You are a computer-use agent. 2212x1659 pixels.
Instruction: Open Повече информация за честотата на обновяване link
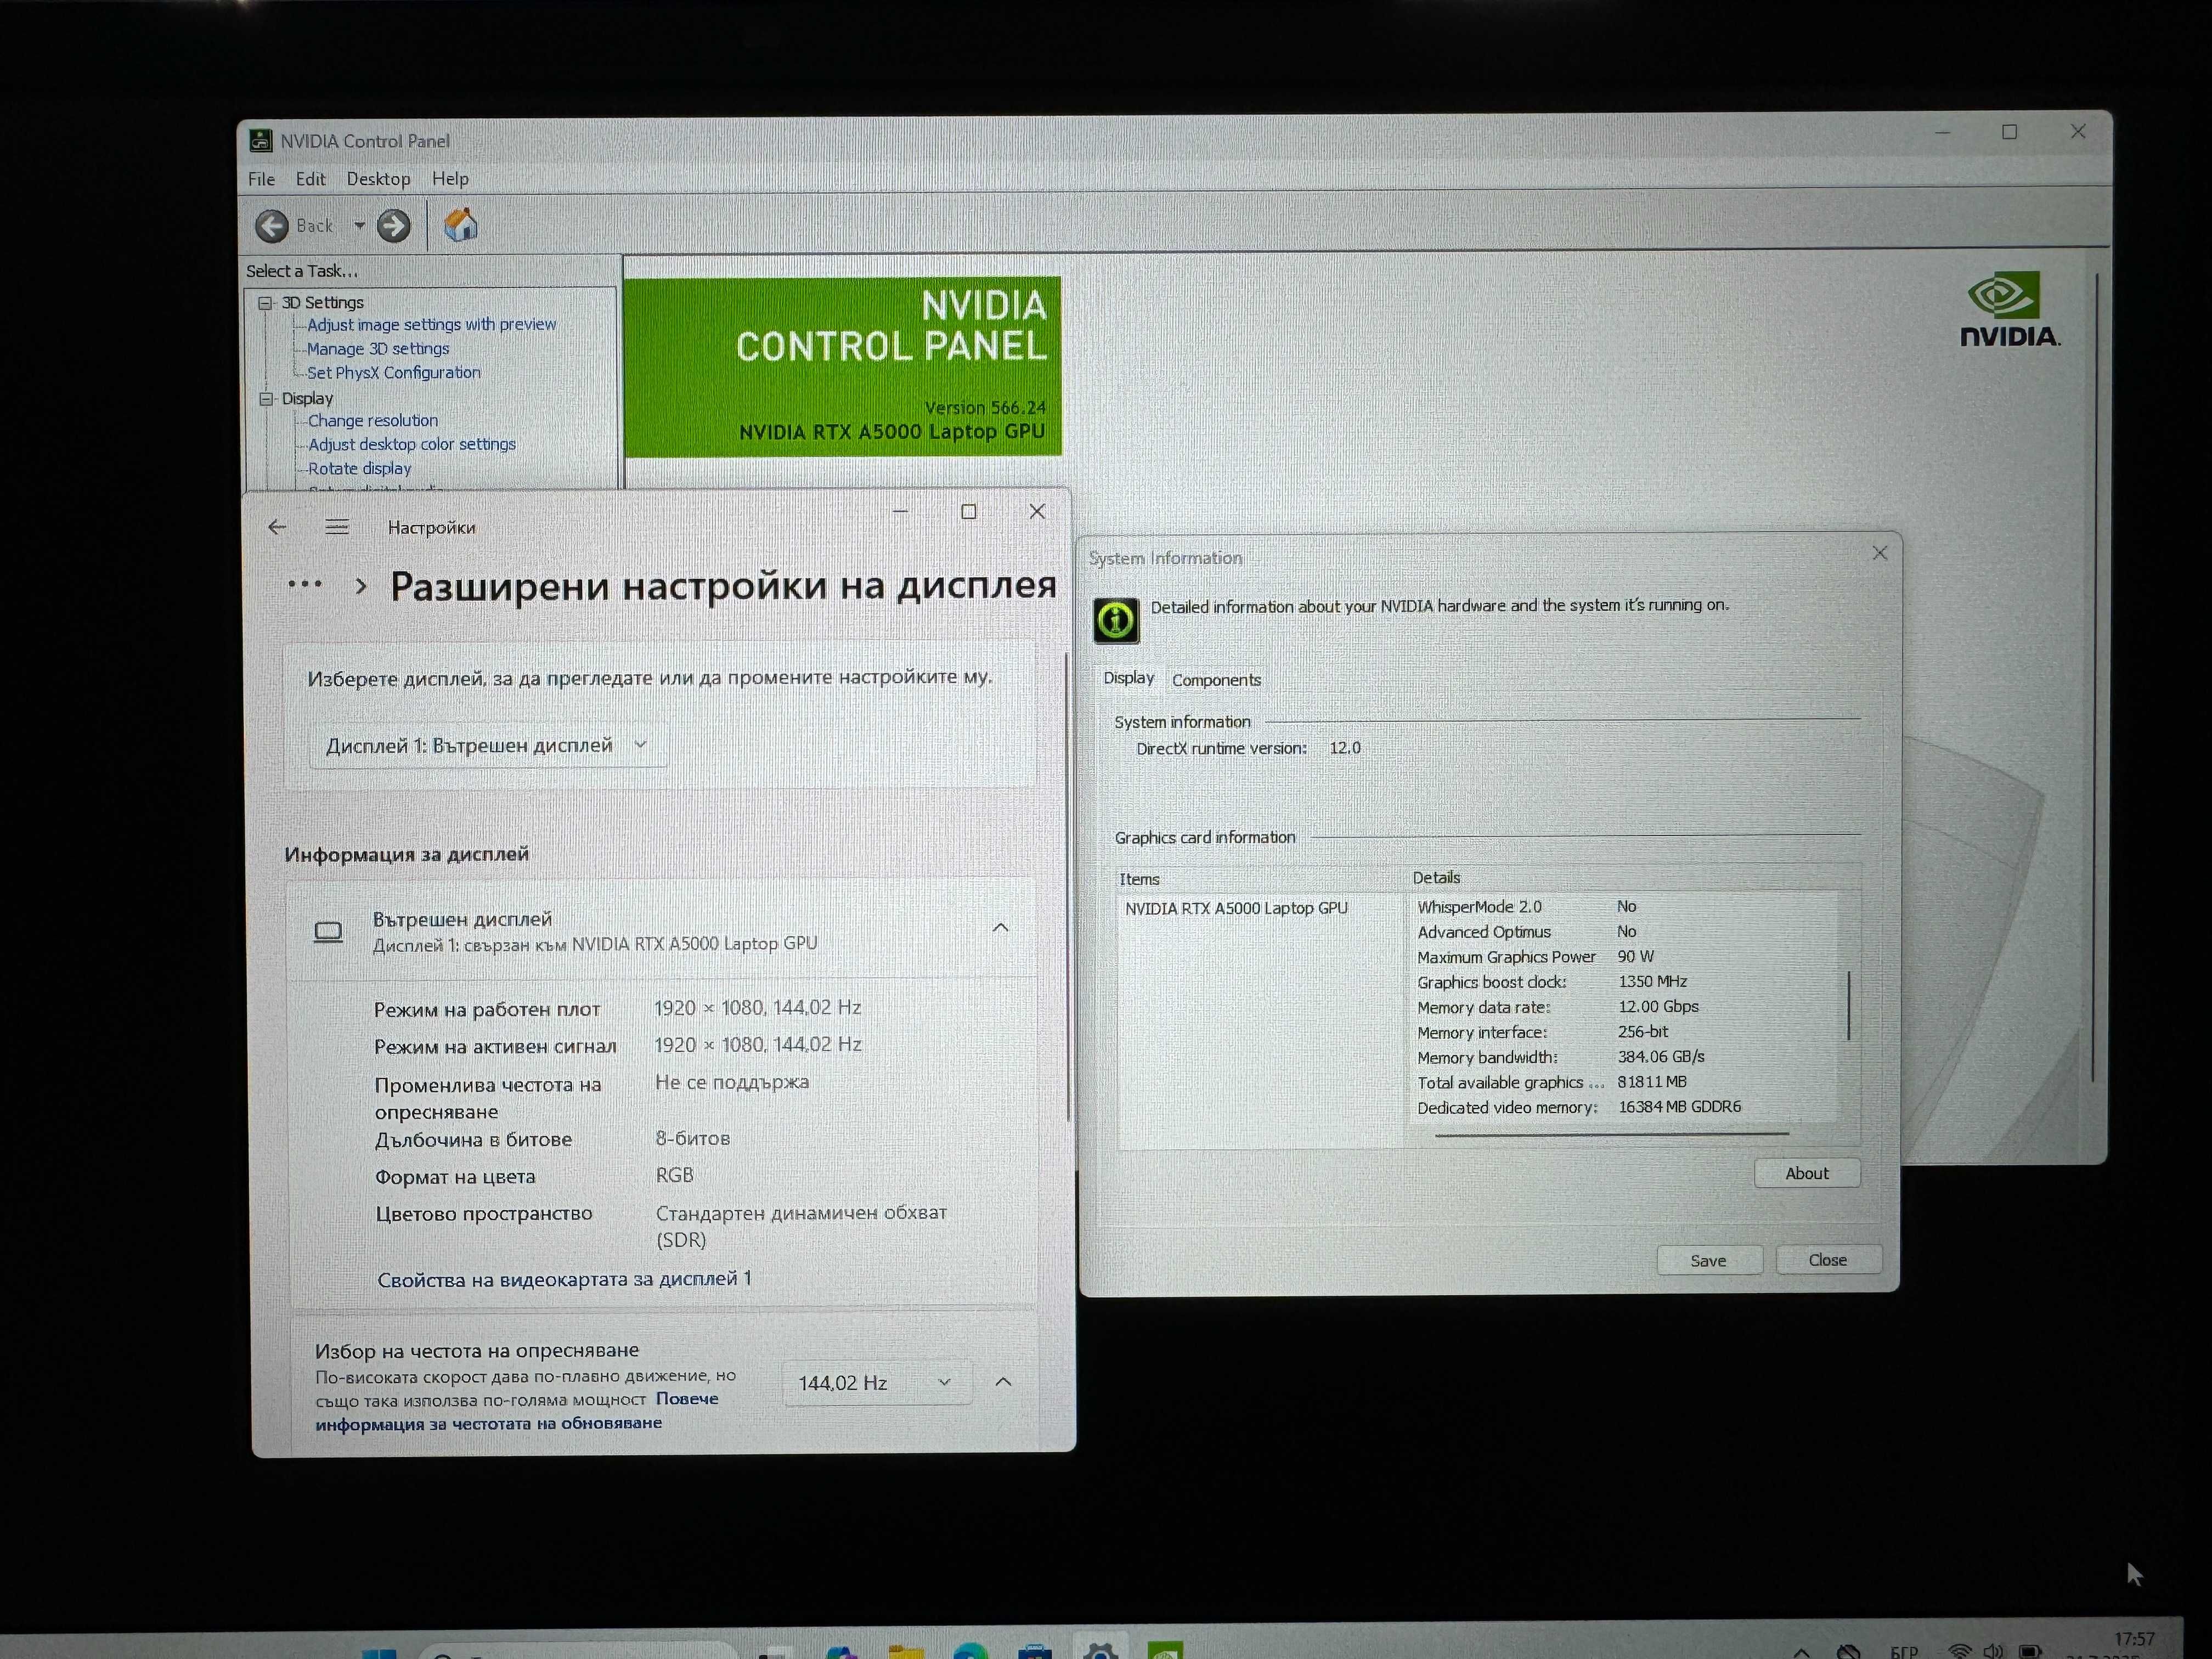pos(517,1411)
